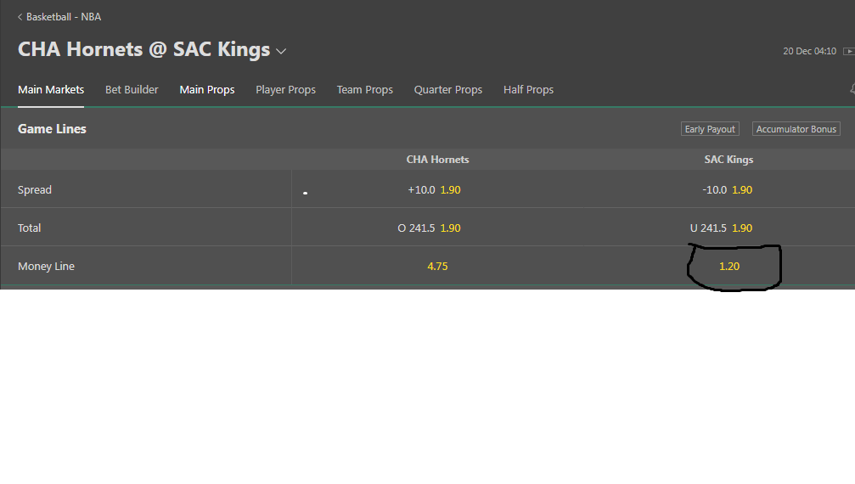Open the Quarter Props tab
The width and height of the screenshot is (855, 484).
448,90
